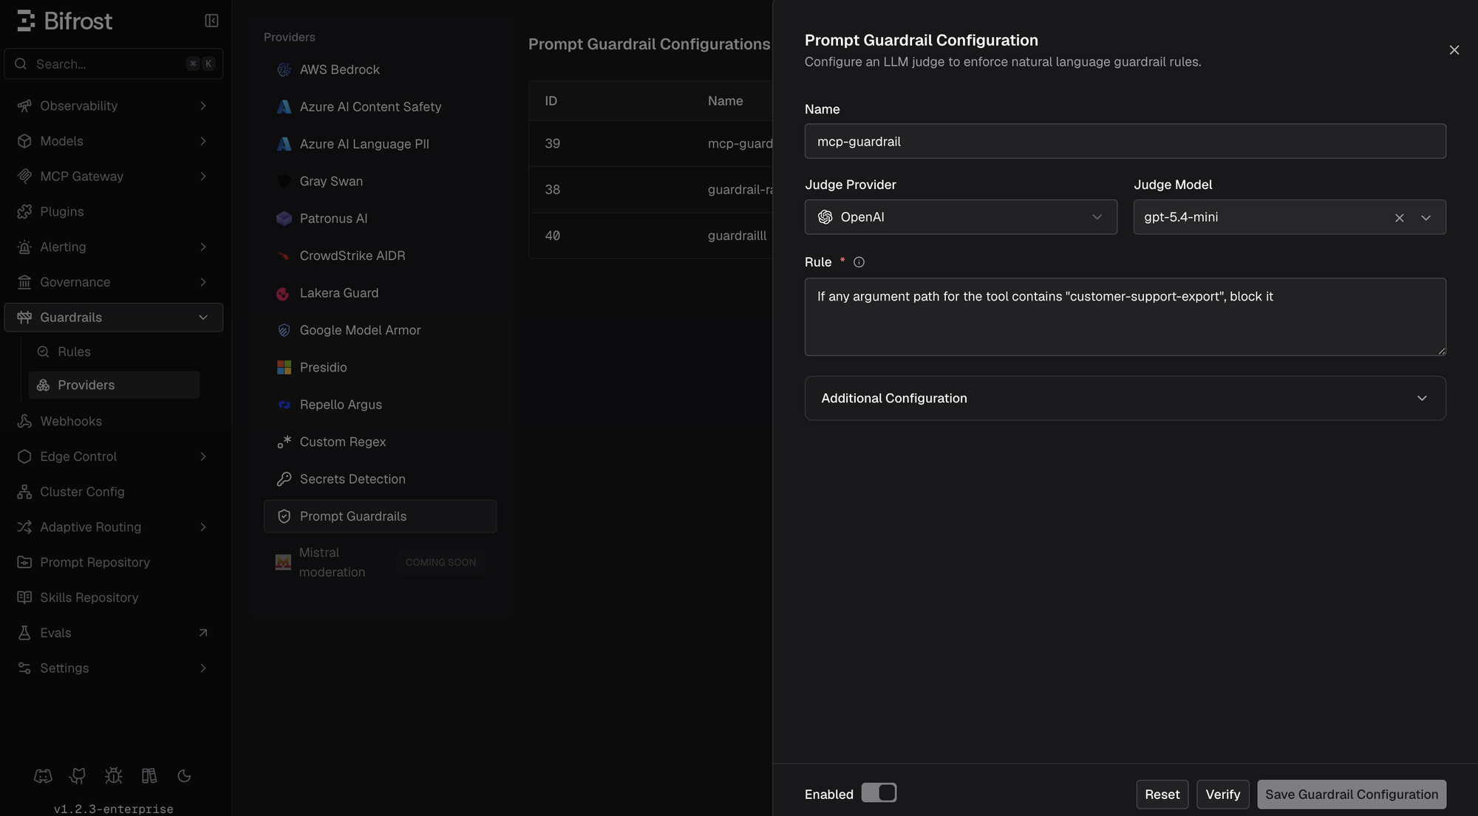Click the sidebar Search field
The image size is (1478, 816).
(x=113, y=64)
